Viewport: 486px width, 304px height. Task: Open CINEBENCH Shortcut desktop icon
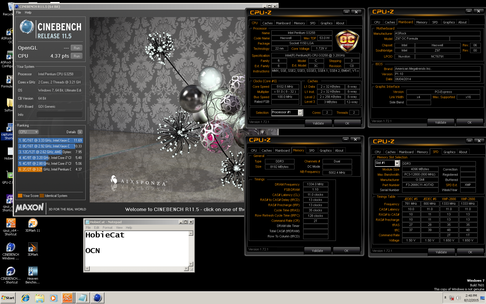pyautogui.click(x=11, y=275)
